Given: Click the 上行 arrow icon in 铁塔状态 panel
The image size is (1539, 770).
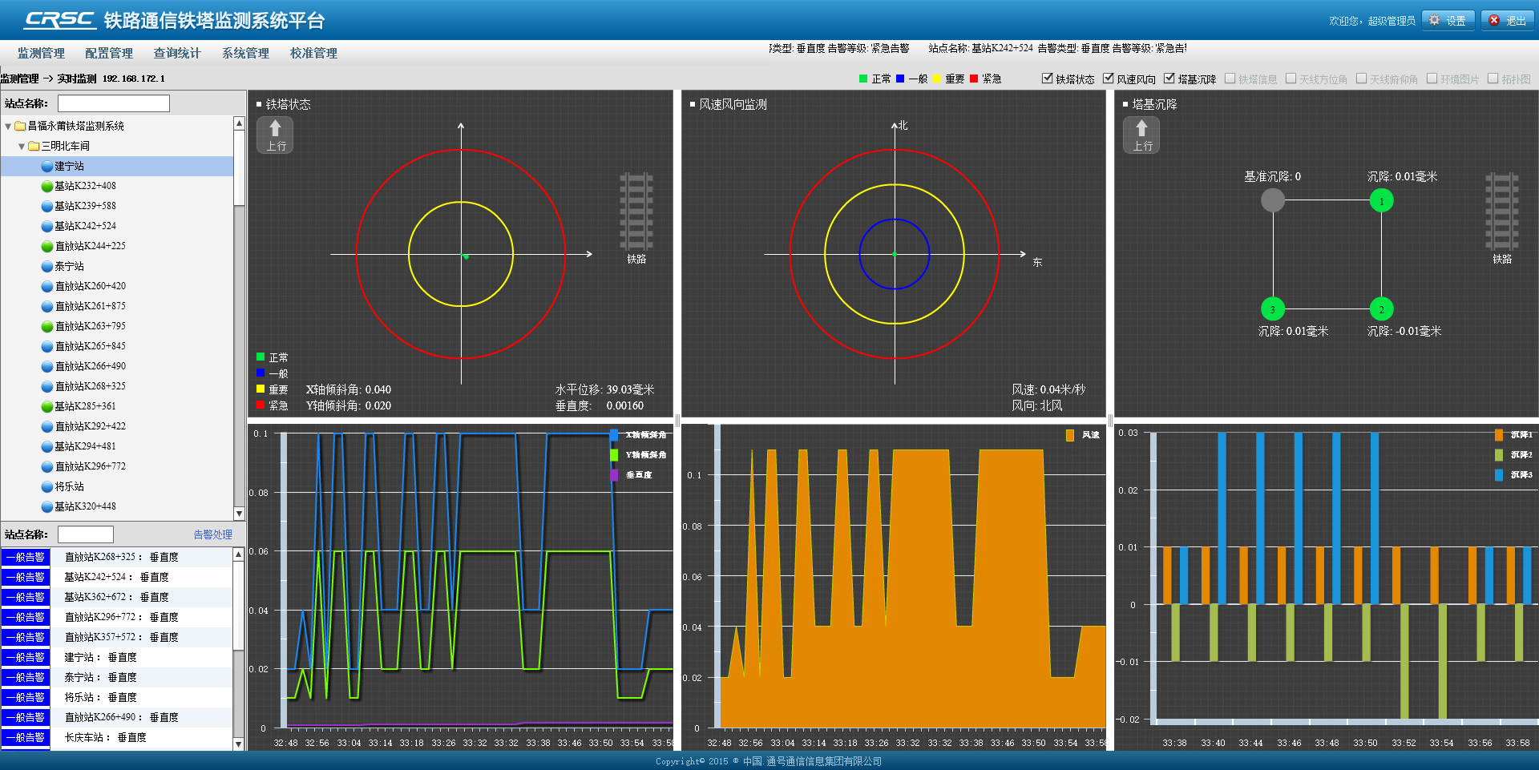Looking at the screenshot, I should point(275,135).
